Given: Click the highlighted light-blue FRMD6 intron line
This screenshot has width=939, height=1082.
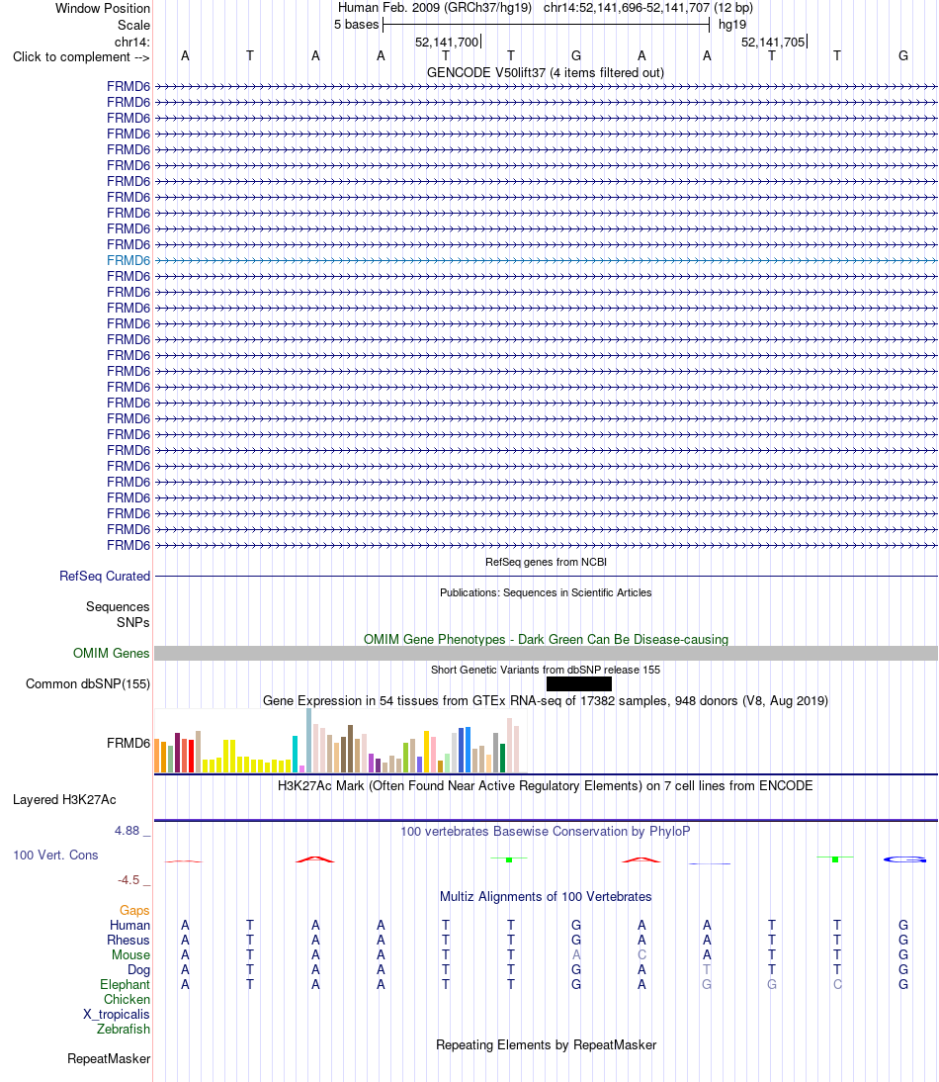Looking at the screenshot, I should 546,261.
